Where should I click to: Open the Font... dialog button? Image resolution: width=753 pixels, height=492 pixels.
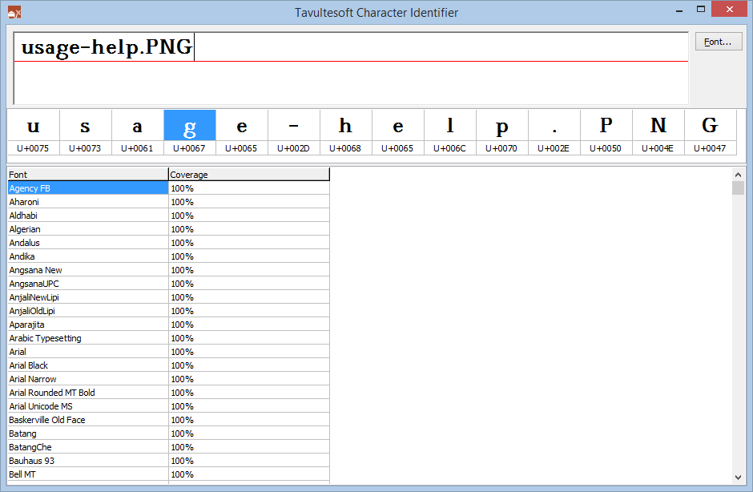pyautogui.click(x=719, y=42)
